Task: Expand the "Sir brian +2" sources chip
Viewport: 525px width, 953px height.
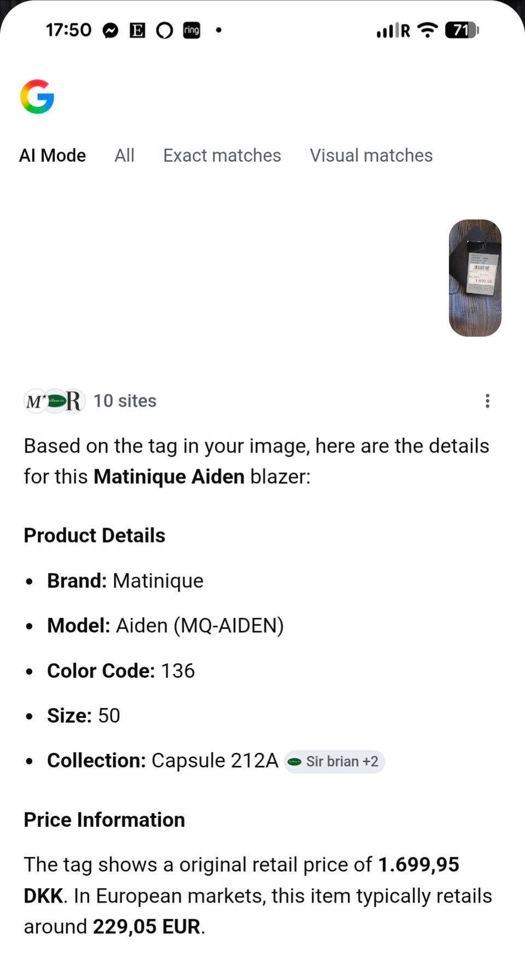Action: click(x=334, y=762)
